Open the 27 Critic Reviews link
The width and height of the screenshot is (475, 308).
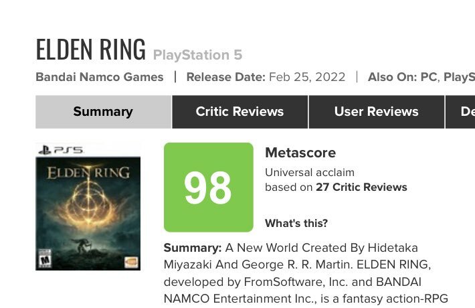(x=361, y=187)
